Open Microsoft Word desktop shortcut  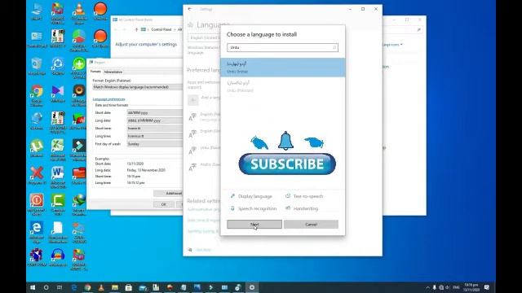pyautogui.click(x=58, y=177)
